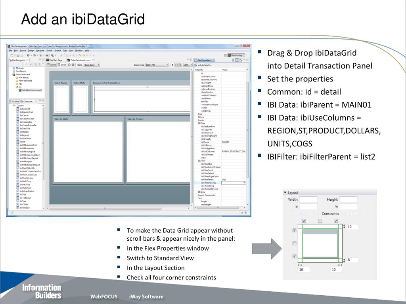Click Collapse All icon in Flex Navigator

pos(35,65)
